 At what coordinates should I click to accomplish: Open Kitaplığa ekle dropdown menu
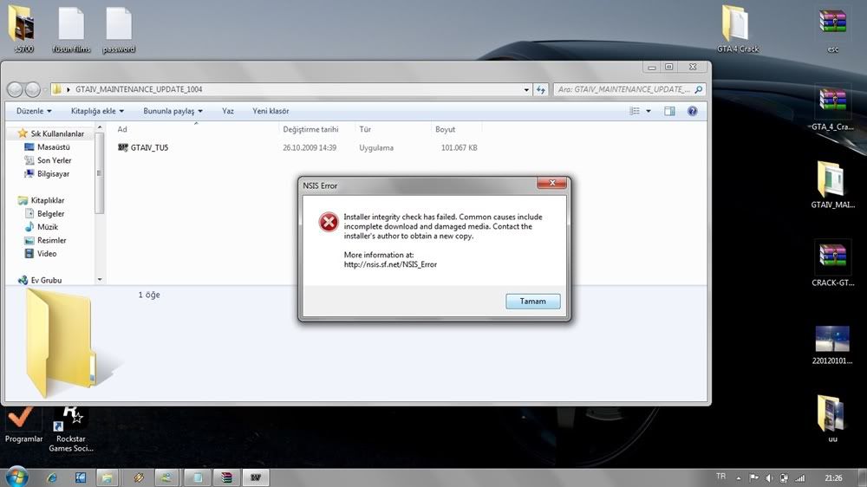(97, 111)
